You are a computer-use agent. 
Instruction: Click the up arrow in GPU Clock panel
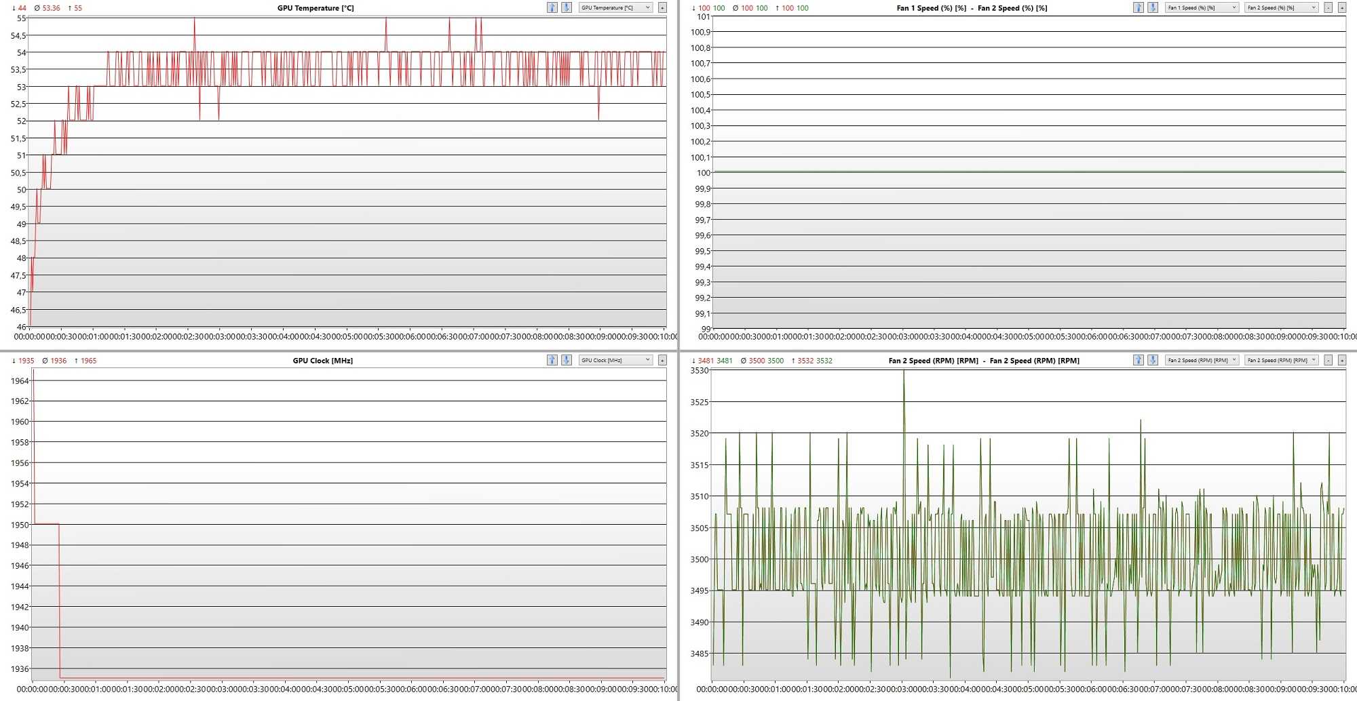(552, 360)
